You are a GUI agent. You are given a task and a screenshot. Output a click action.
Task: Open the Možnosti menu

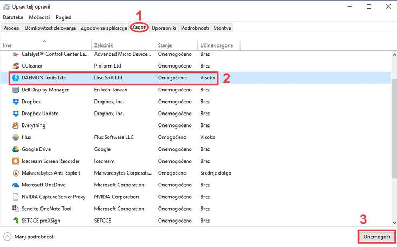pos(39,17)
